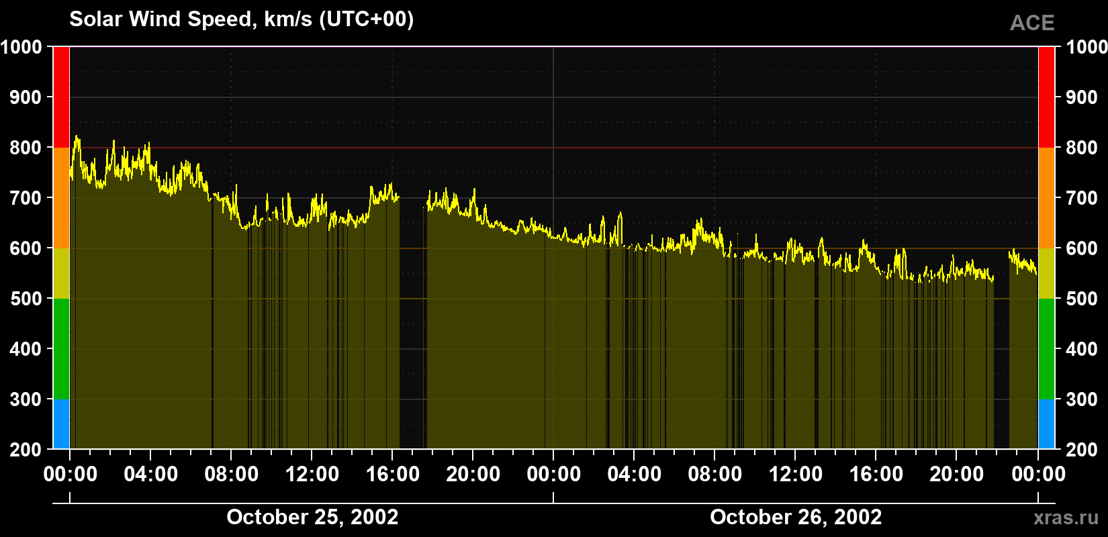Click the 1000 label on the right axis

(1087, 47)
